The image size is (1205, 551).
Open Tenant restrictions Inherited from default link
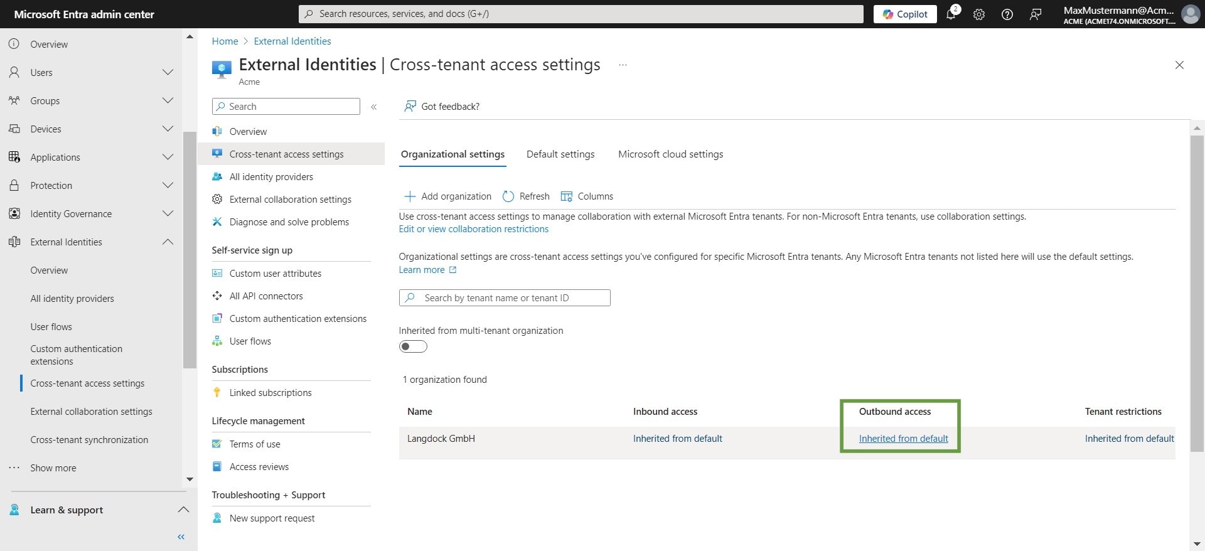pos(1130,439)
